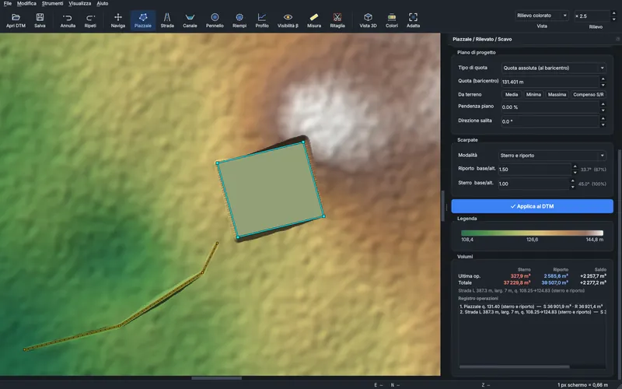Open the Tipo di quota dropdown
The image size is (622, 389).
click(x=554, y=68)
